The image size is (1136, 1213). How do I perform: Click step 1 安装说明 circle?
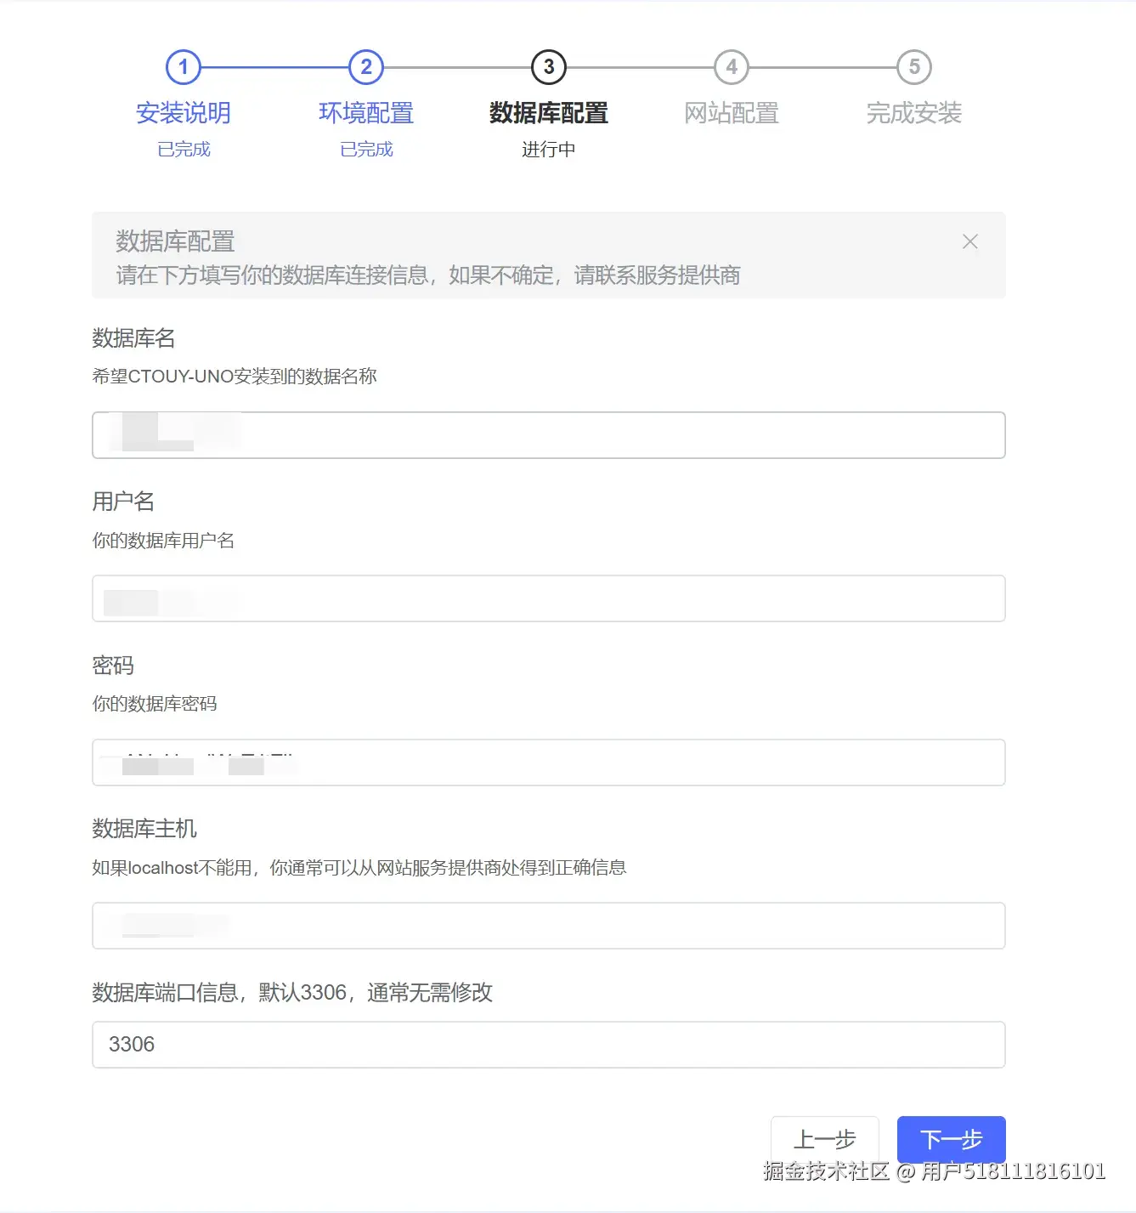(184, 66)
